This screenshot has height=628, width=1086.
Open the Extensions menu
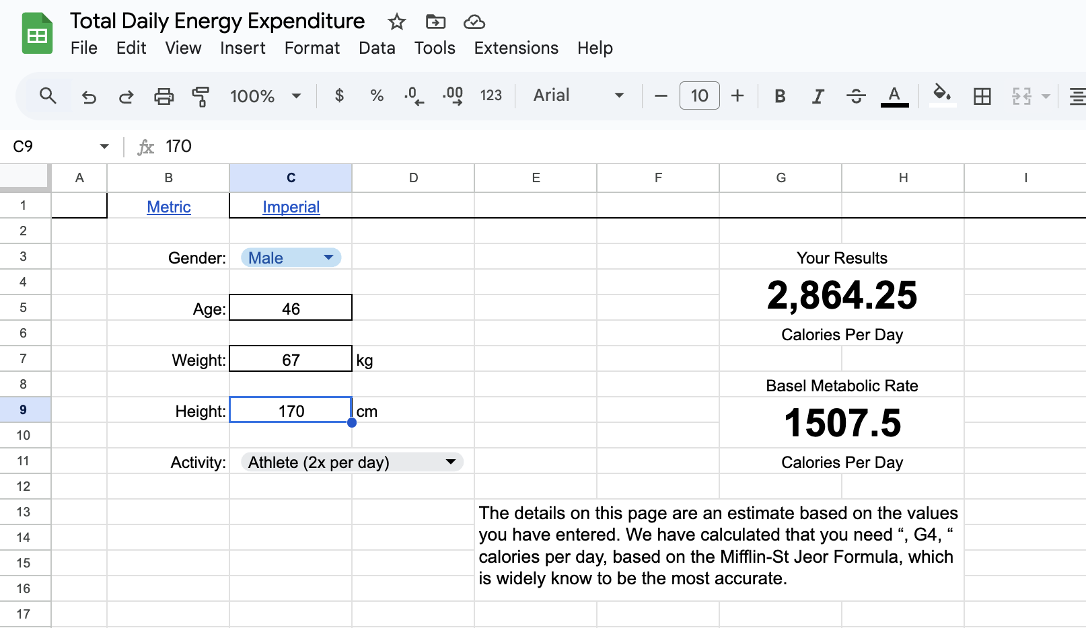(x=516, y=48)
